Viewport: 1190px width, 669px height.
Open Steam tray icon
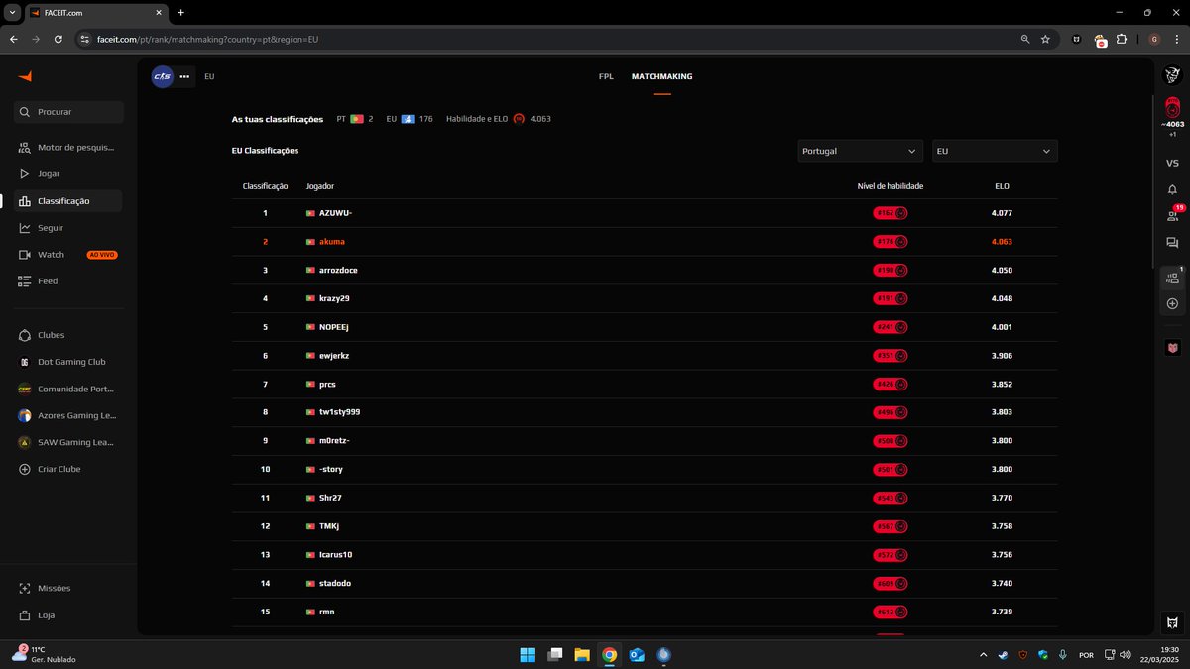pos(1004,655)
